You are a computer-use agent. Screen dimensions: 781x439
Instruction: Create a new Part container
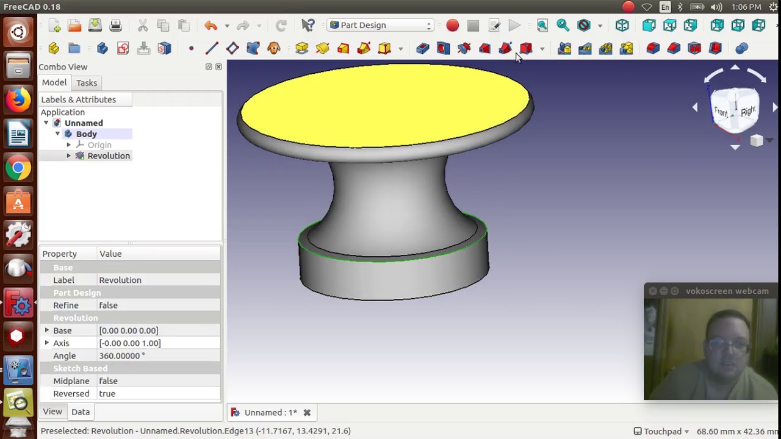tap(54, 48)
